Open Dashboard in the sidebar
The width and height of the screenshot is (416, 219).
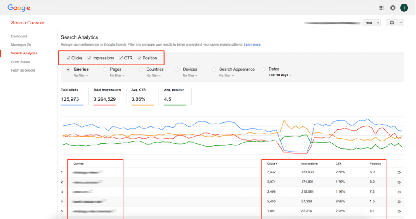tap(19, 37)
